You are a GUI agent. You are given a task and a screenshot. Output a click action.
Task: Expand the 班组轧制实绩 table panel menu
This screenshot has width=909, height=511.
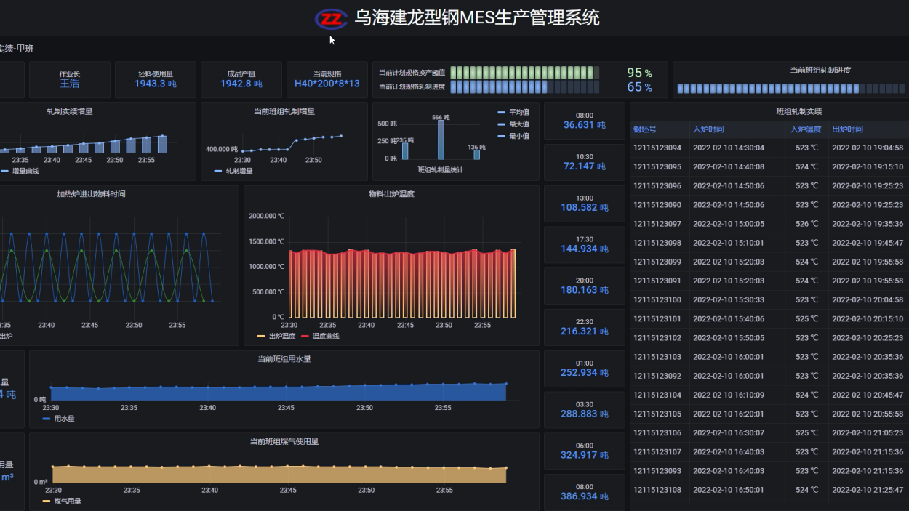pyautogui.click(x=798, y=111)
